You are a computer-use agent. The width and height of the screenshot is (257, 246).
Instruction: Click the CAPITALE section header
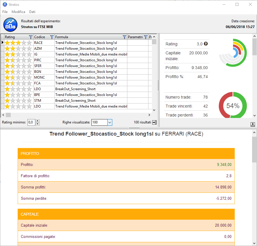(126, 214)
